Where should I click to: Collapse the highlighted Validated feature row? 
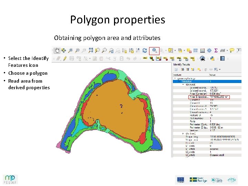click(x=179, y=81)
